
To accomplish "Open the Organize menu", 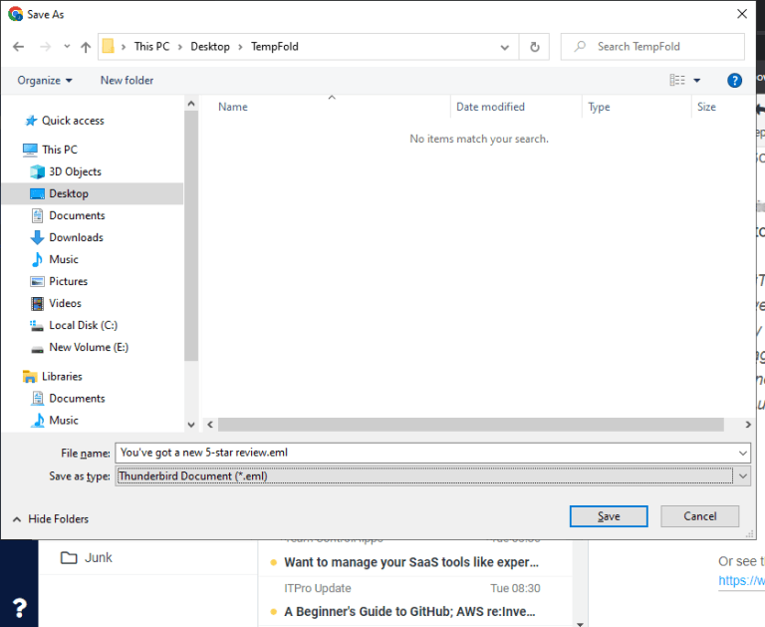I will (45, 80).
